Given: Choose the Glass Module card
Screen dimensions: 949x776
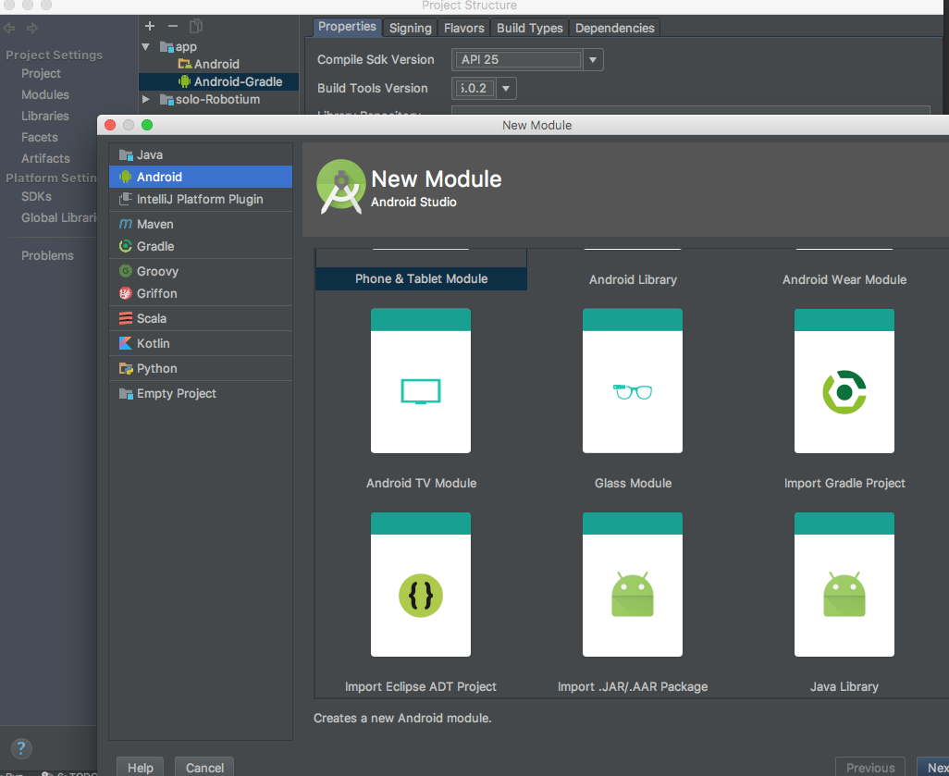Looking at the screenshot, I should 633,381.
